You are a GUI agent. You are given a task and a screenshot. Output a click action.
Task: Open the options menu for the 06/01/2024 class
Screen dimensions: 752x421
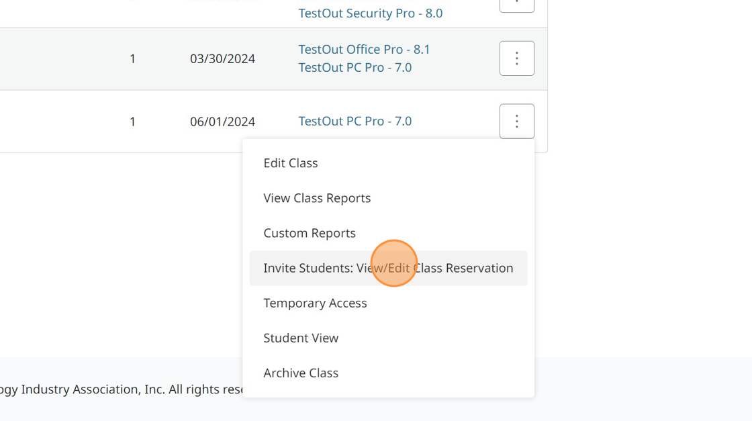516,121
